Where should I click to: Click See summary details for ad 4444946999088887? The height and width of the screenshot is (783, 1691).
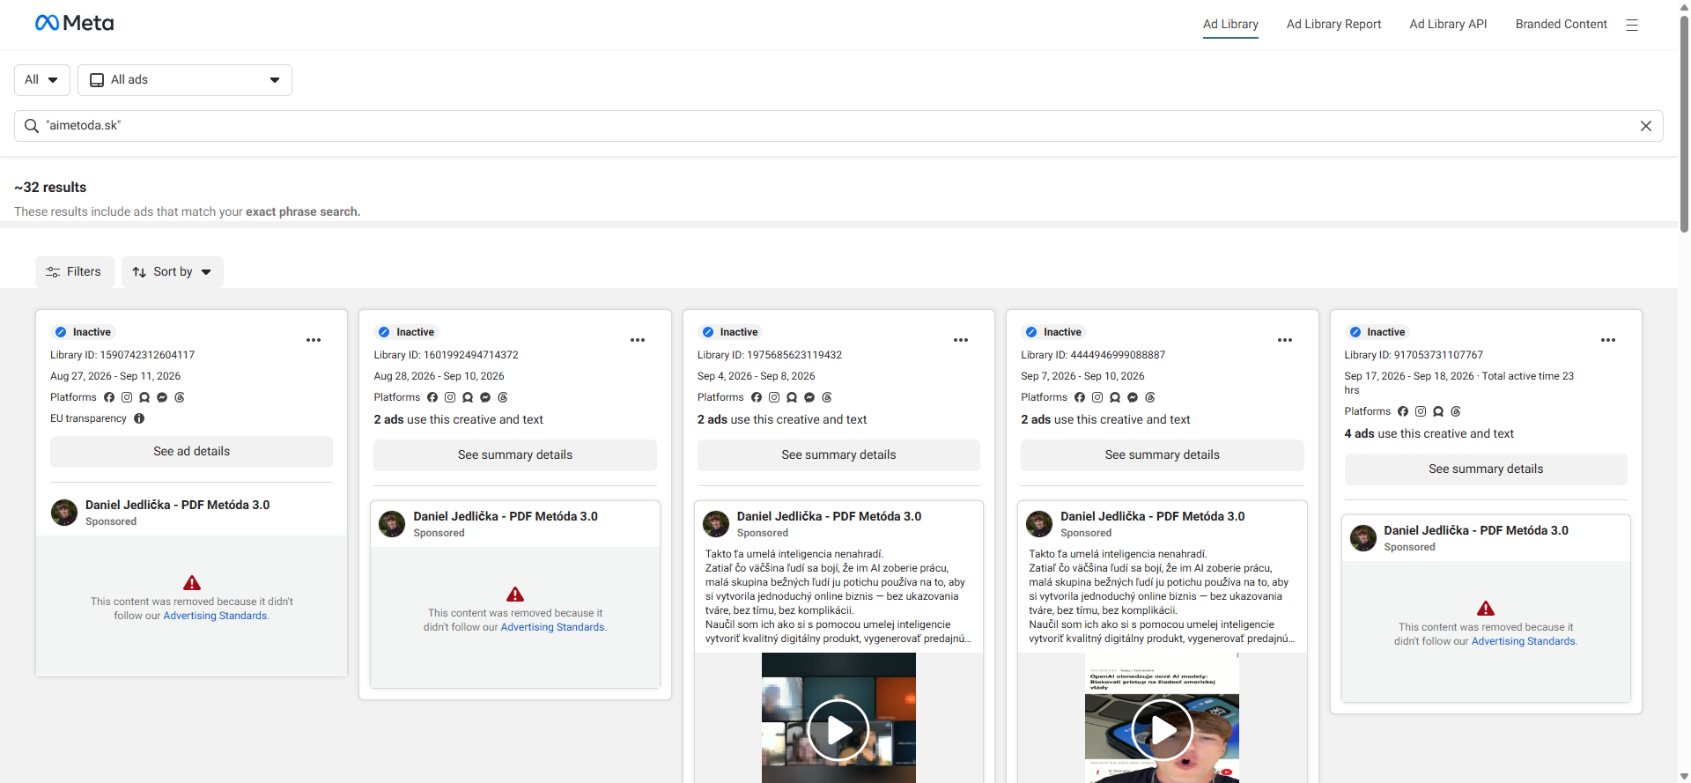tap(1163, 455)
